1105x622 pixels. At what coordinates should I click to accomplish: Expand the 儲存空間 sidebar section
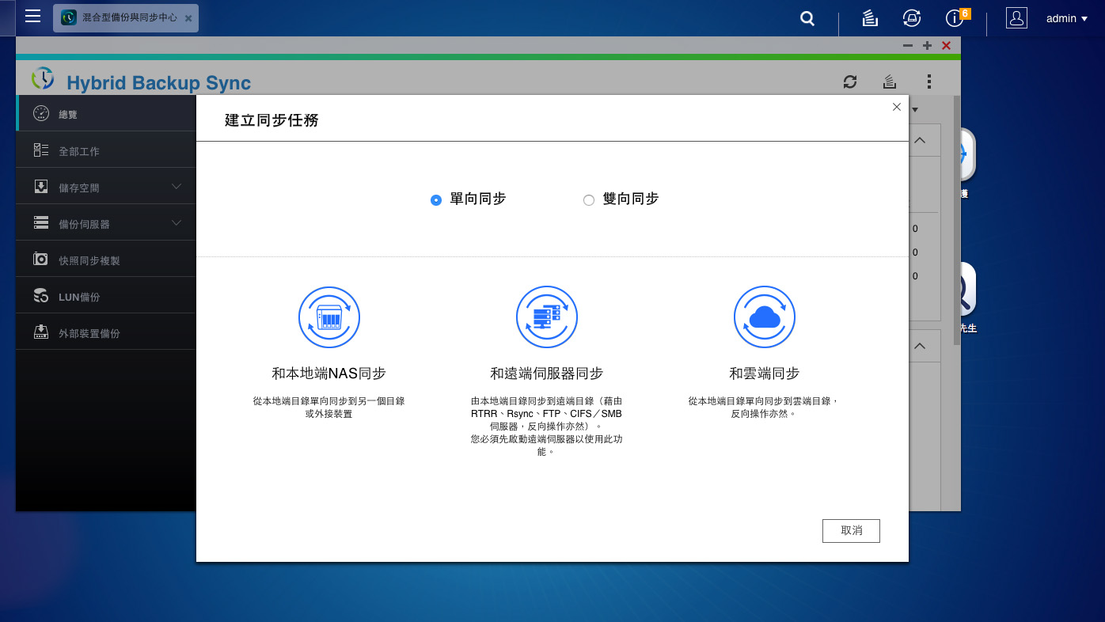[x=106, y=187]
